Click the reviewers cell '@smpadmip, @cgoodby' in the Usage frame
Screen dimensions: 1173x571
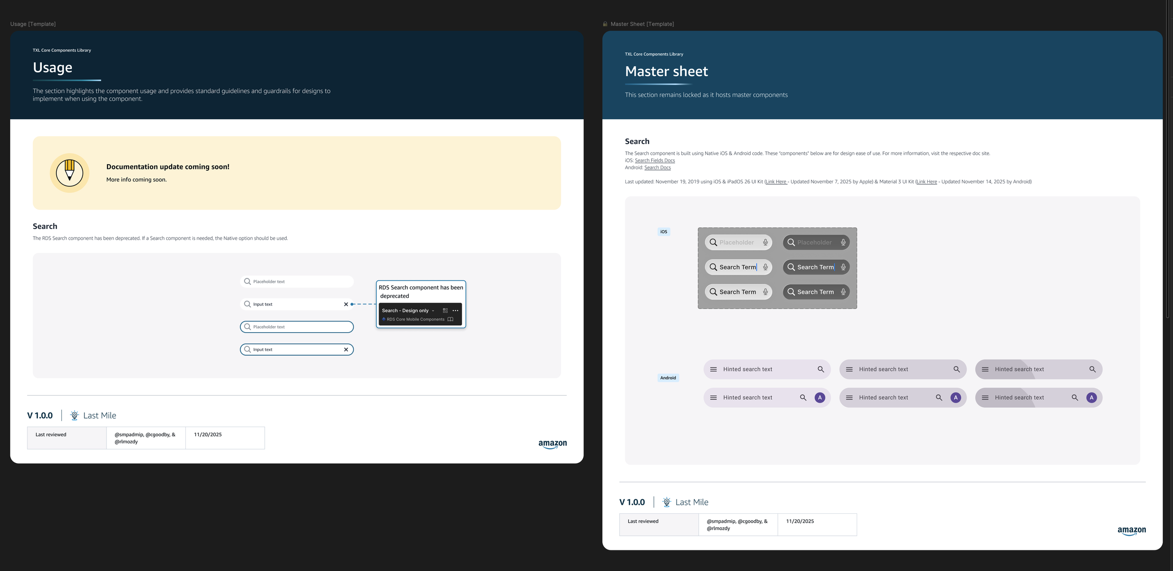pyautogui.click(x=146, y=438)
